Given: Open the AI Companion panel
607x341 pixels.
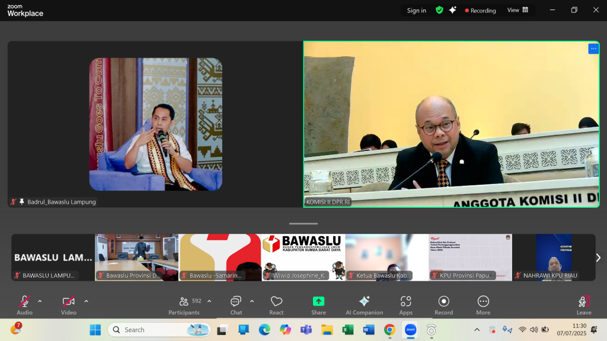Looking at the screenshot, I should (364, 305).
